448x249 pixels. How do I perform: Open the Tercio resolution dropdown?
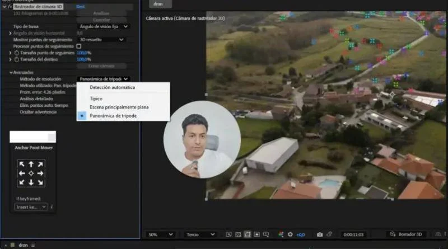click(200, 234)
